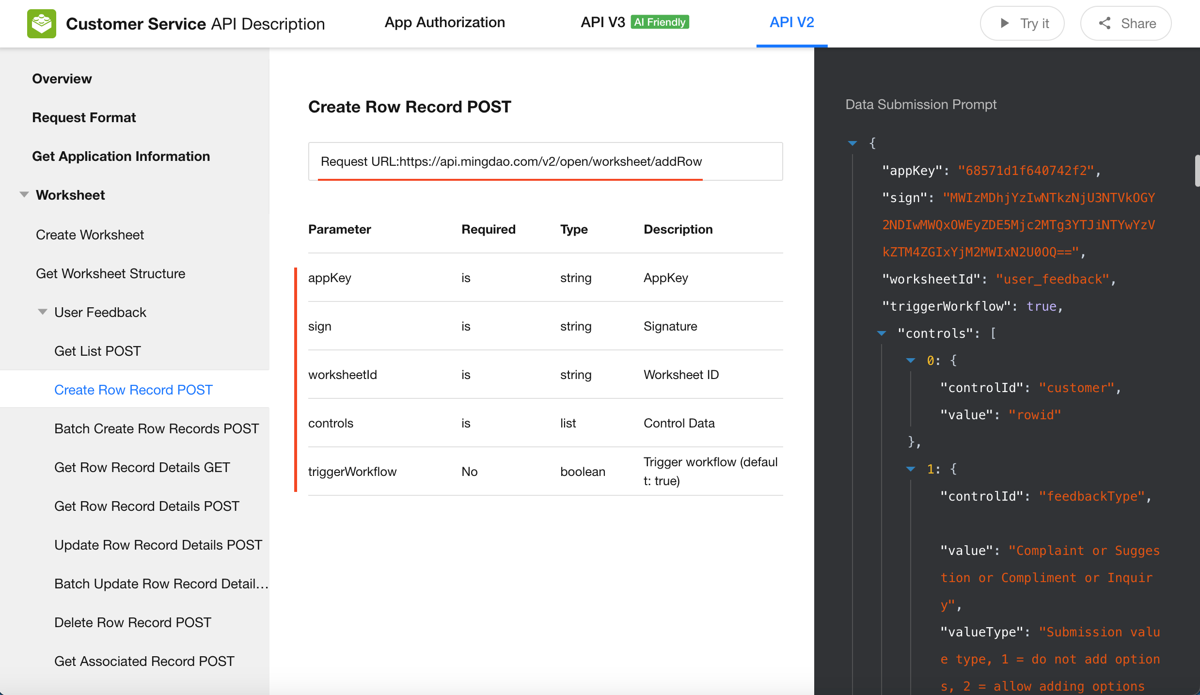
Task: Collapse the controls array in JSON
Action: pyautogui.click(x=882, y=333)
